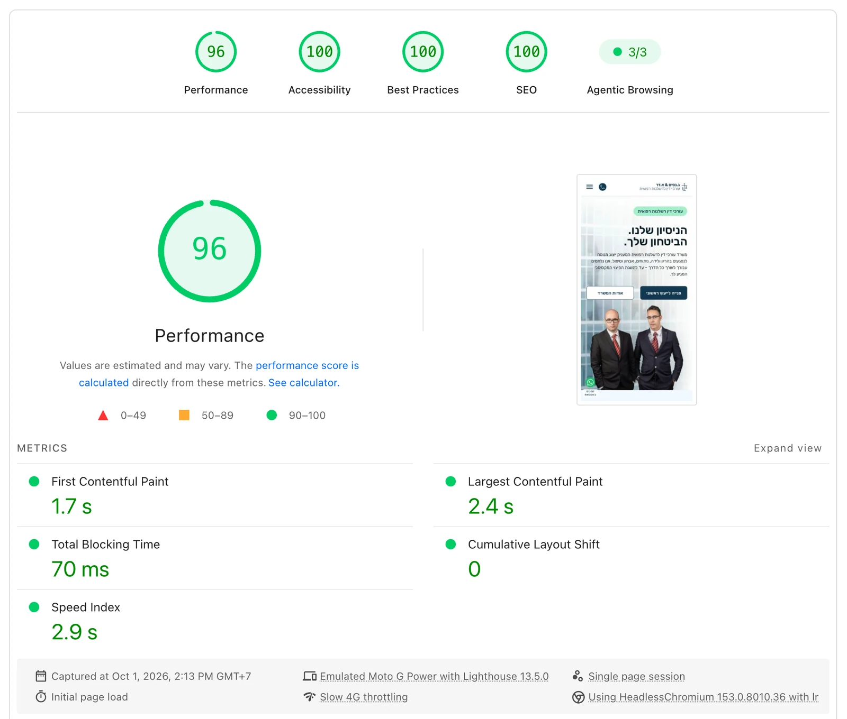The height and width of the screenshot is (719, 847).
Task: Click the 70 ms metric value
Action: point(80,569)
